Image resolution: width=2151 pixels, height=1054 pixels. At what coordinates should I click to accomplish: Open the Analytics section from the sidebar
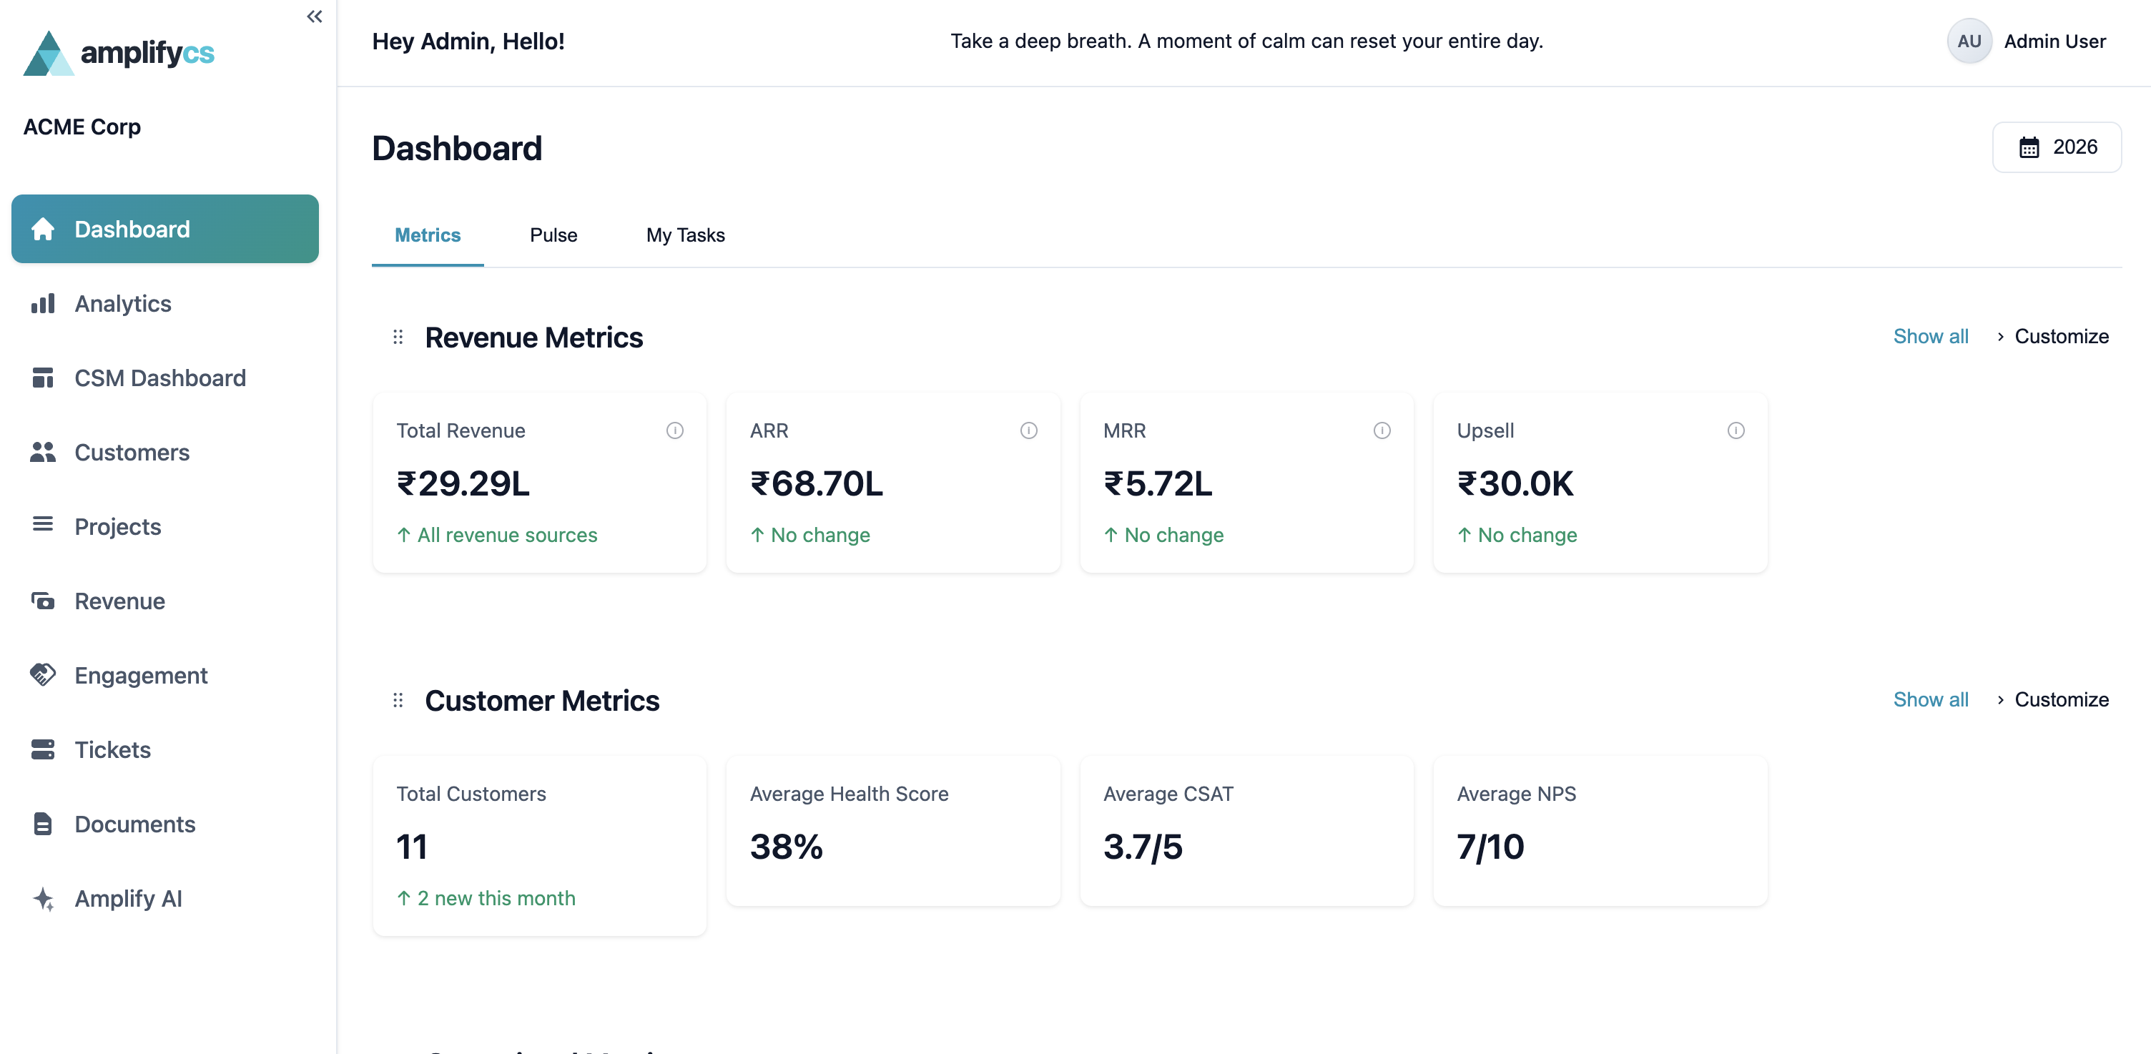tap(122, 303)
